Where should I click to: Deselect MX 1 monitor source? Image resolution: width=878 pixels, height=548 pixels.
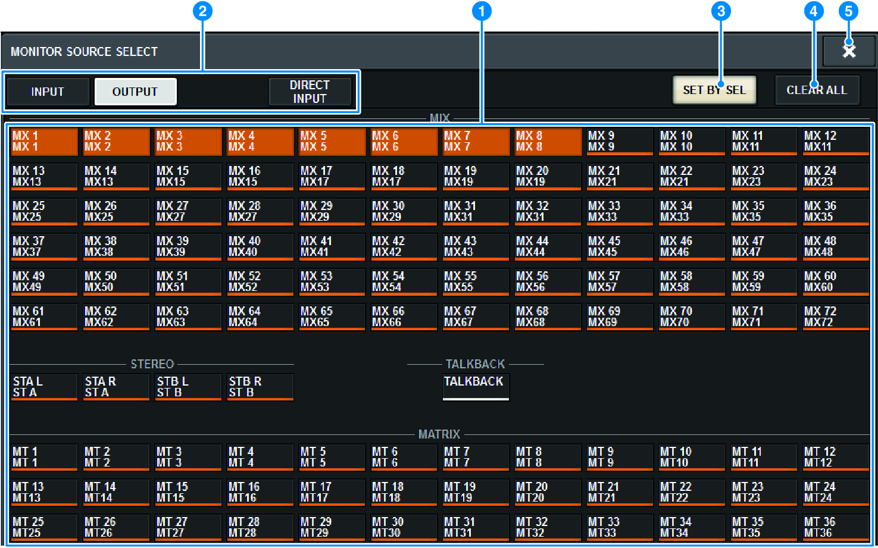pos(44,141)
